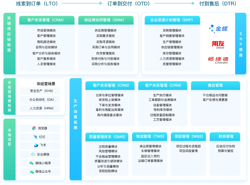The width and height of the screenshot is (250, 185).
Task: Click the 人力资源 (HRM) button
Action: pos(42,108)
